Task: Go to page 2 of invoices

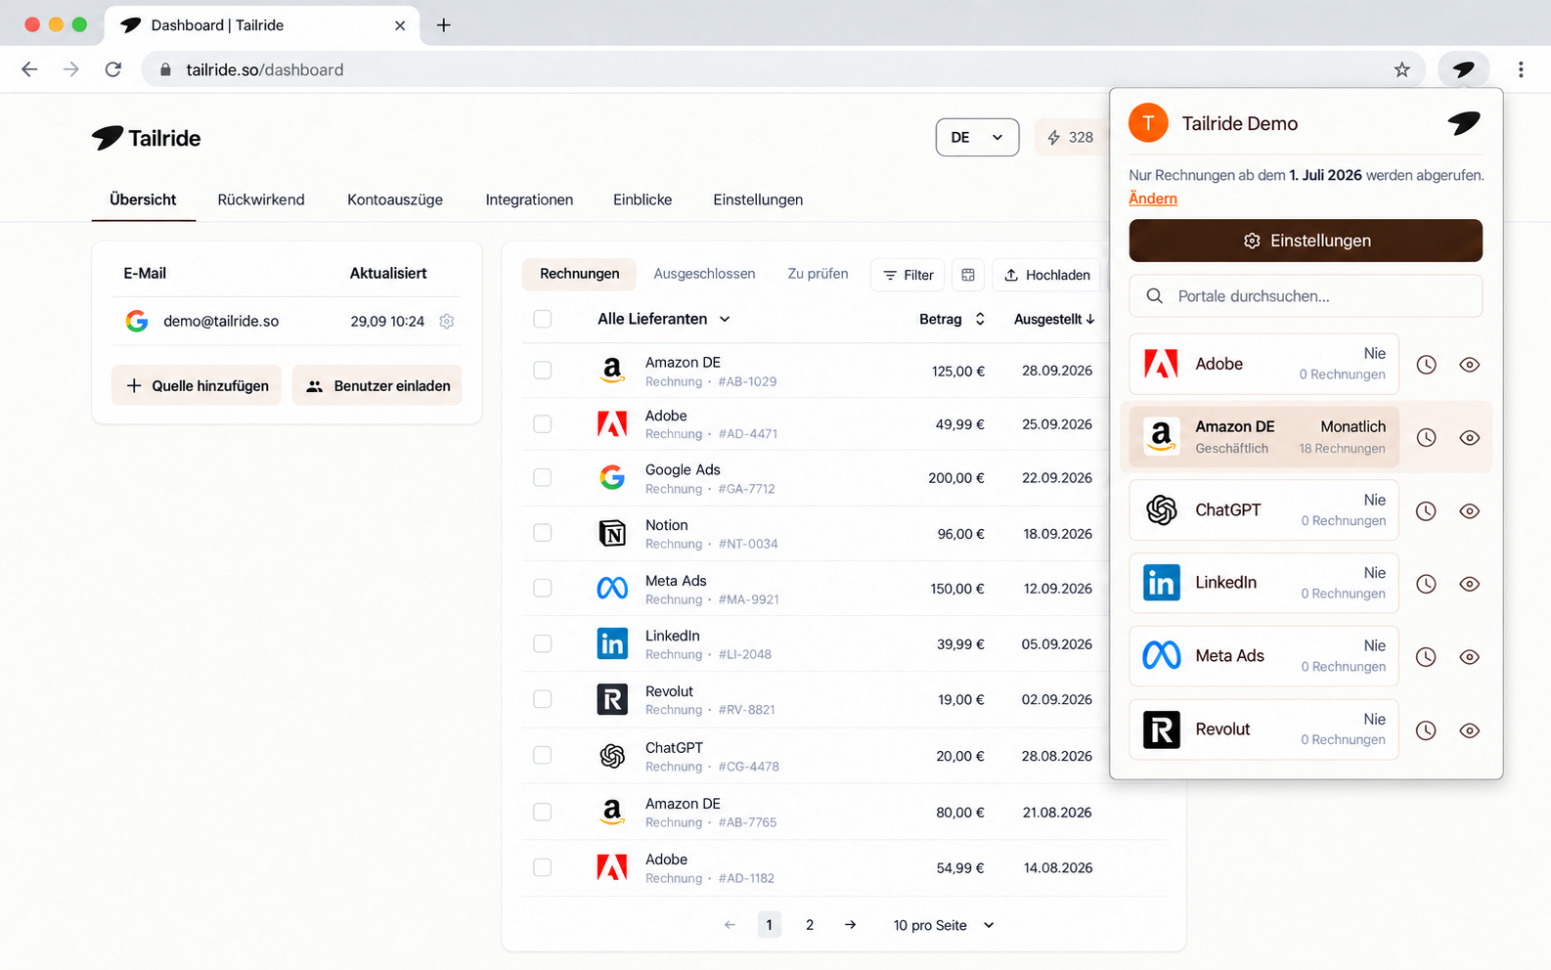Action: click(x=810, y=925)
